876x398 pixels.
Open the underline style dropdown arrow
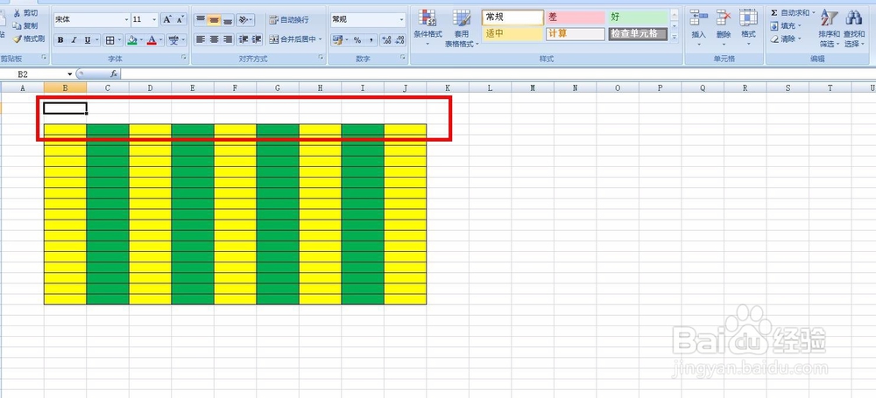(97, 40)
